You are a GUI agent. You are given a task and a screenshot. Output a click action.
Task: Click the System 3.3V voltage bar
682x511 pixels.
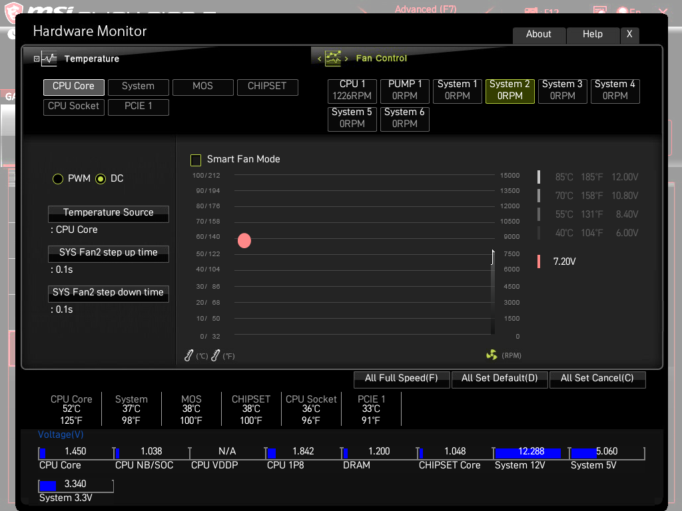pos(76,486)
